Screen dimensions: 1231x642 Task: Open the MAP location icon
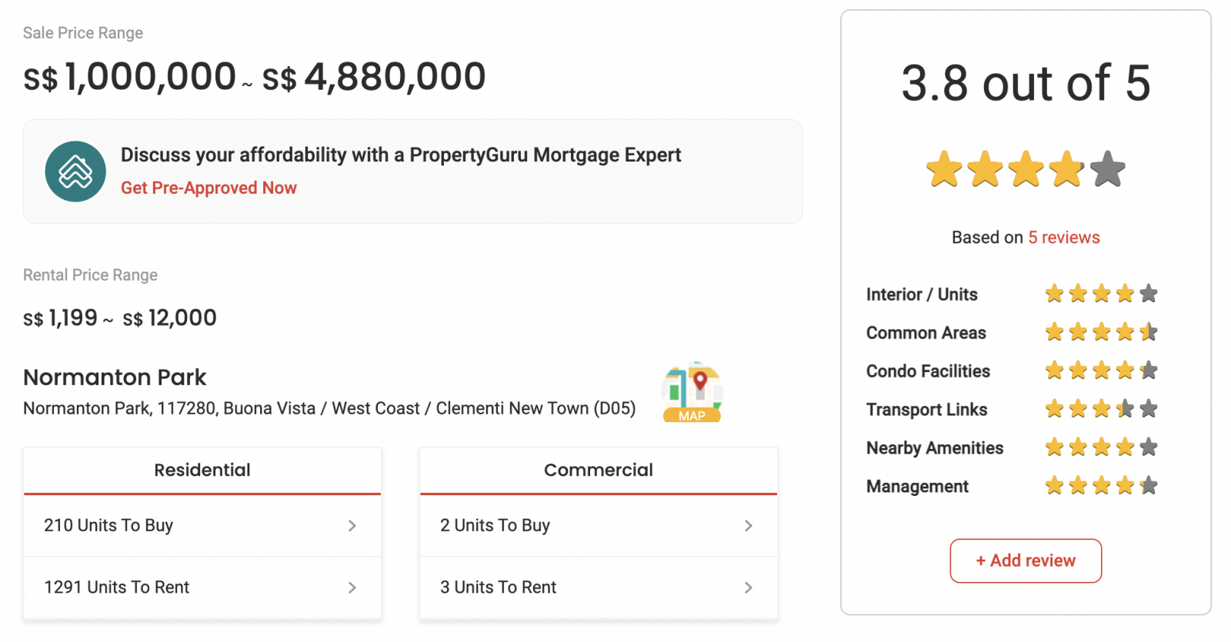(692, 392)
